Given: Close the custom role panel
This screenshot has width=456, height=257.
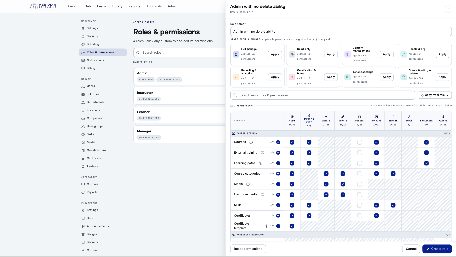Looking at the screenshot, I should click(x=448, y=9).
